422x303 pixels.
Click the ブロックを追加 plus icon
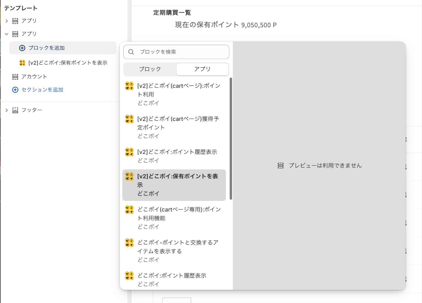(22, 48)
